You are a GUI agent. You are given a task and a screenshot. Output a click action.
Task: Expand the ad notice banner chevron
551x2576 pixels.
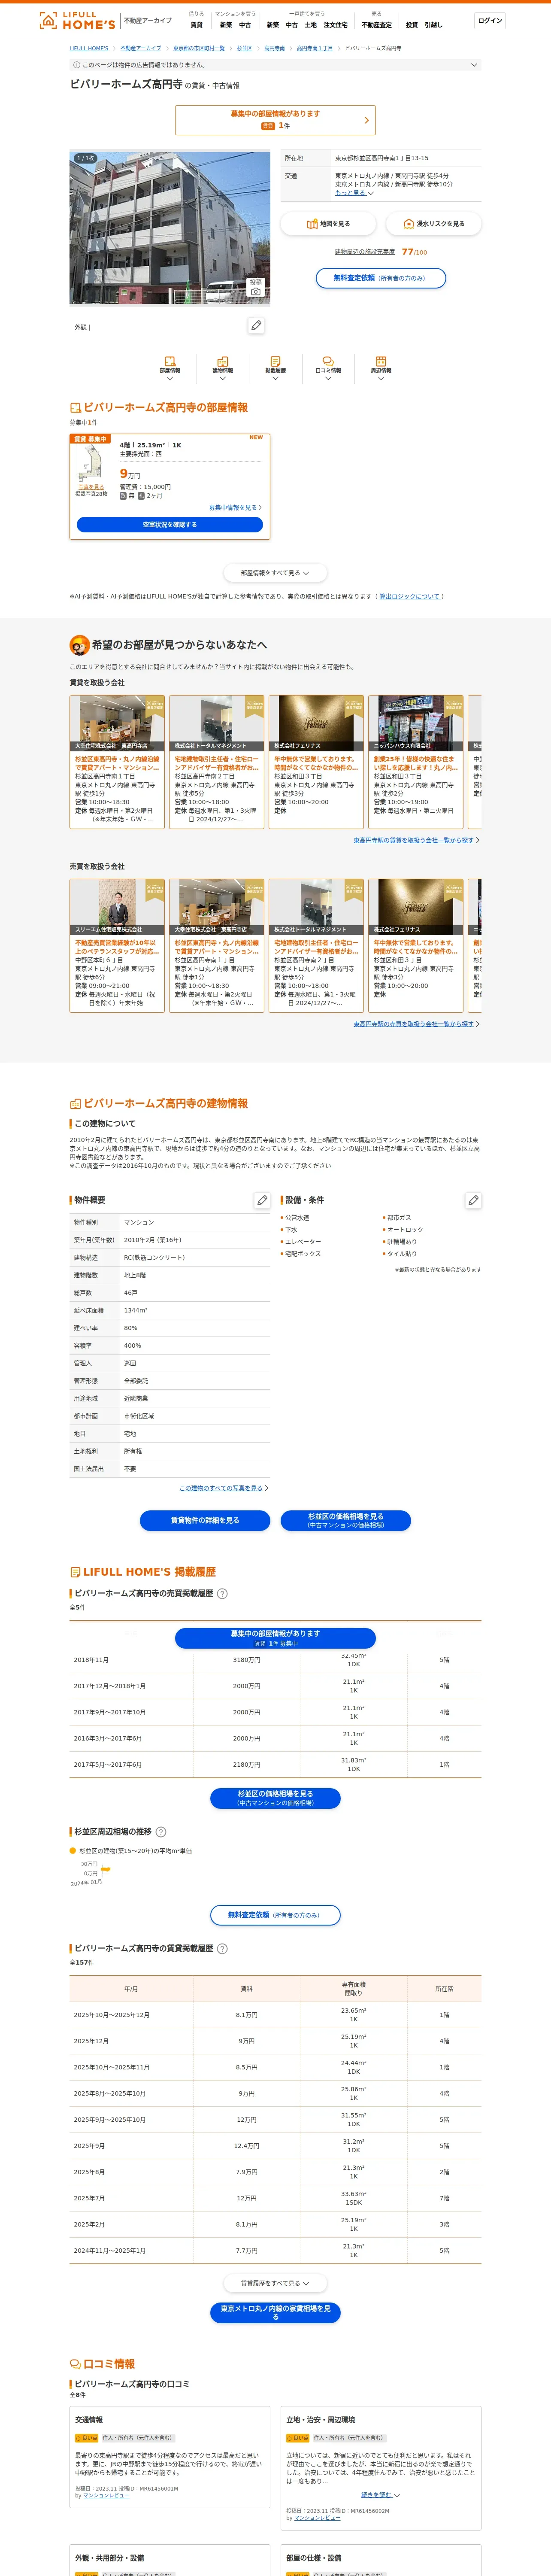click(474, 65)
